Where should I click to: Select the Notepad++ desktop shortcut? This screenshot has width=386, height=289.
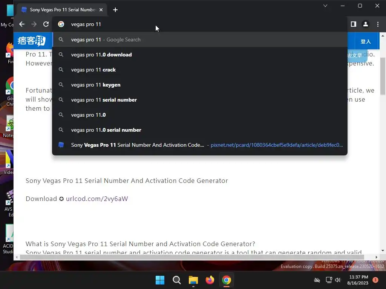click(9, 126)
